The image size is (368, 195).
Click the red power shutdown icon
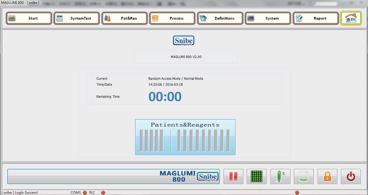click(x=351, y=176)
